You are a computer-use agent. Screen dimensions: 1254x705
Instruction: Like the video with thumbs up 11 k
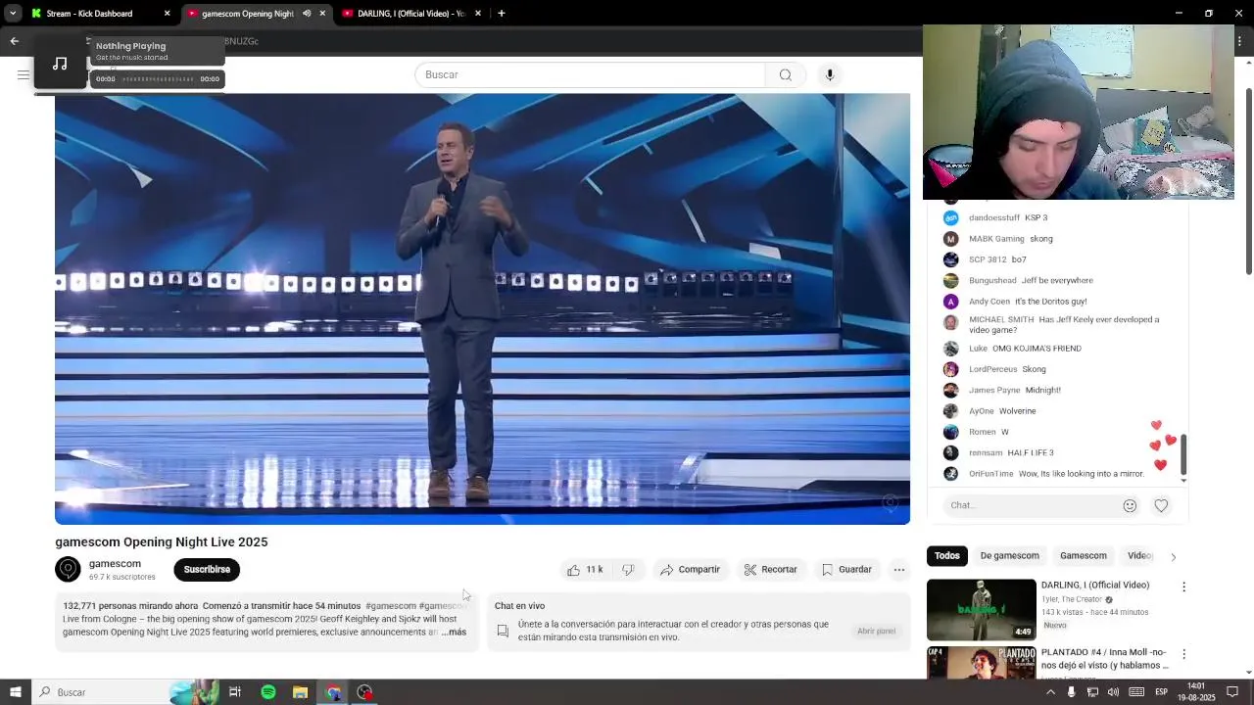tap(585, 569)
